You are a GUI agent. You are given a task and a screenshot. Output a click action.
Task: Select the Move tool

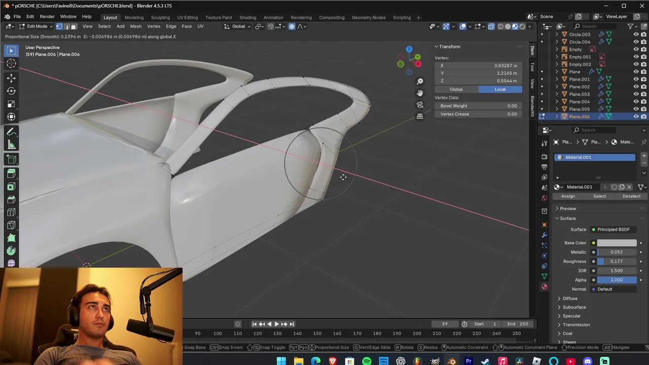click(11, 78)
